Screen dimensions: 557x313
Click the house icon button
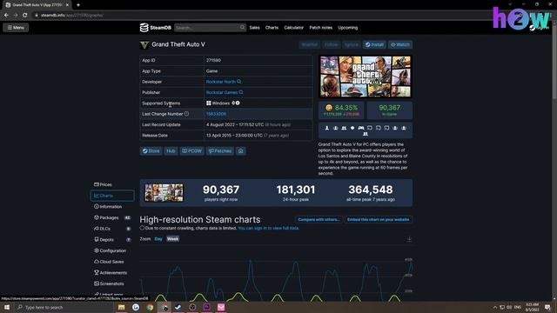pos(241,150)
